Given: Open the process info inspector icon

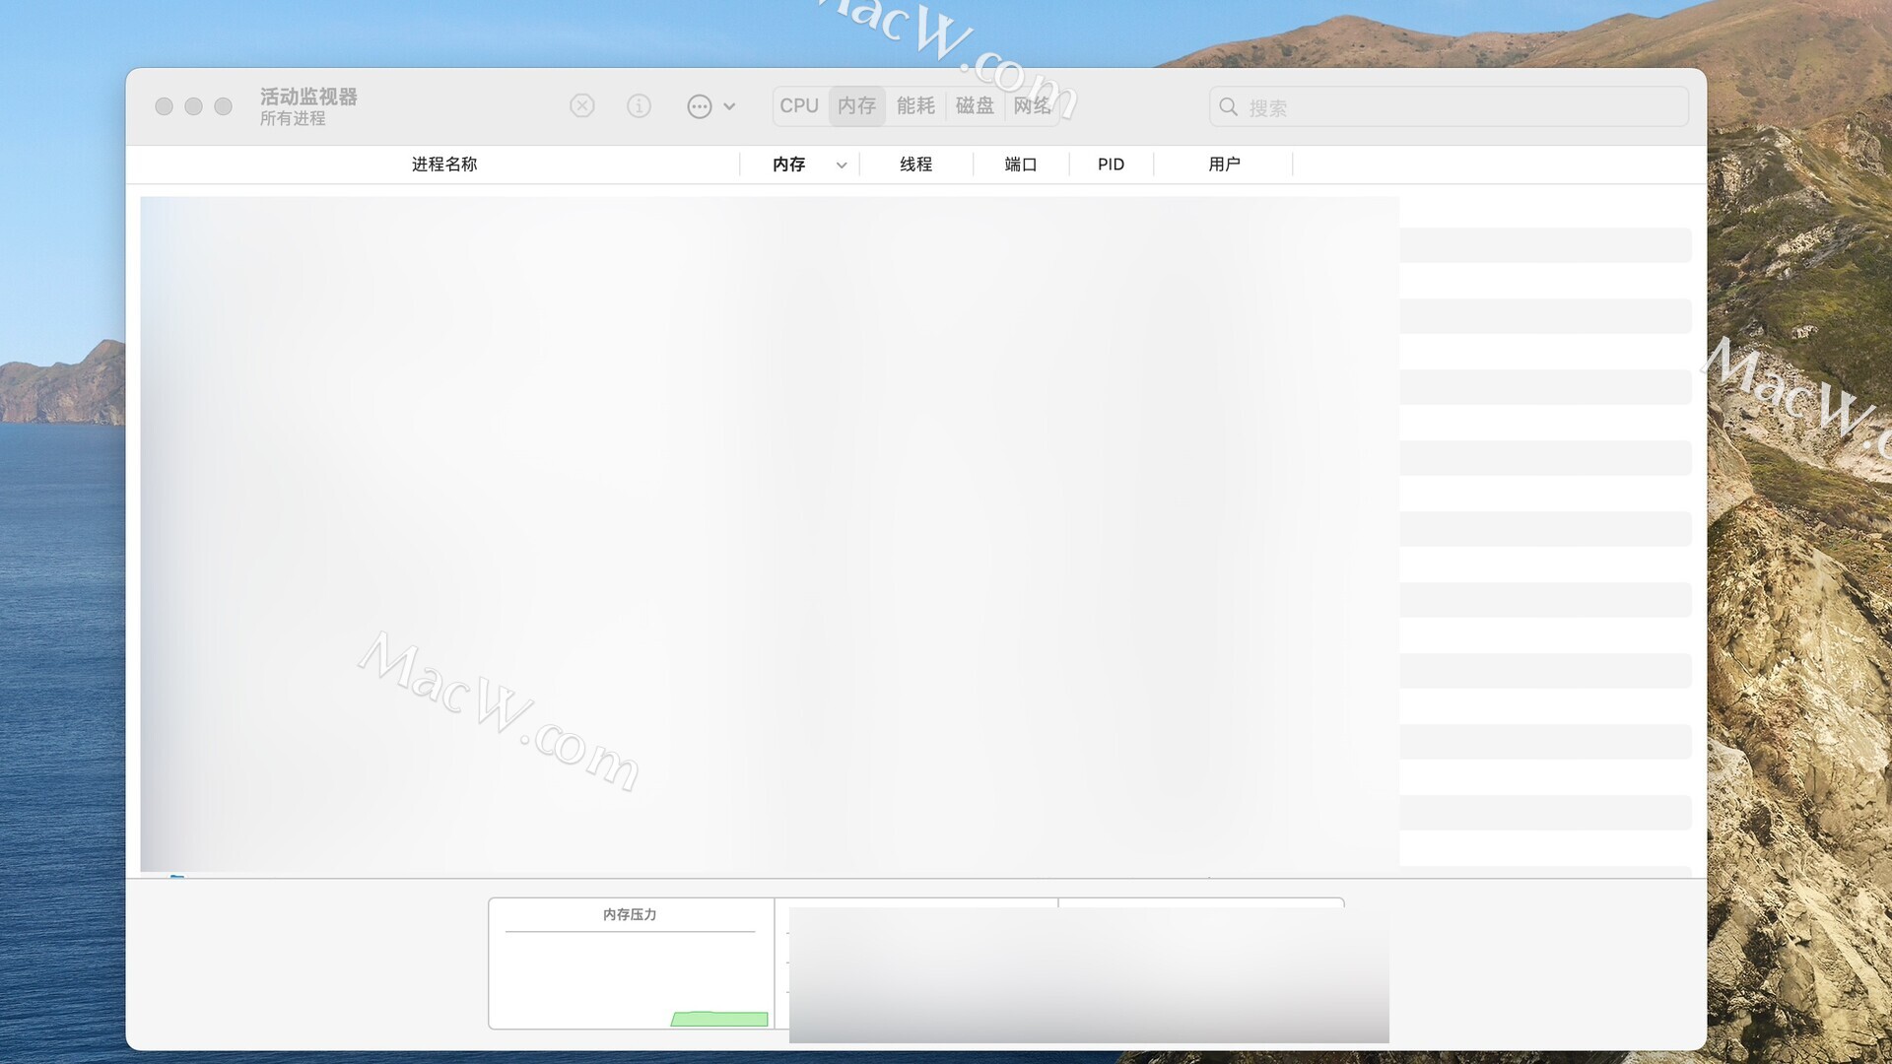Looking at the screenshot, I should (x=639, y=106).
